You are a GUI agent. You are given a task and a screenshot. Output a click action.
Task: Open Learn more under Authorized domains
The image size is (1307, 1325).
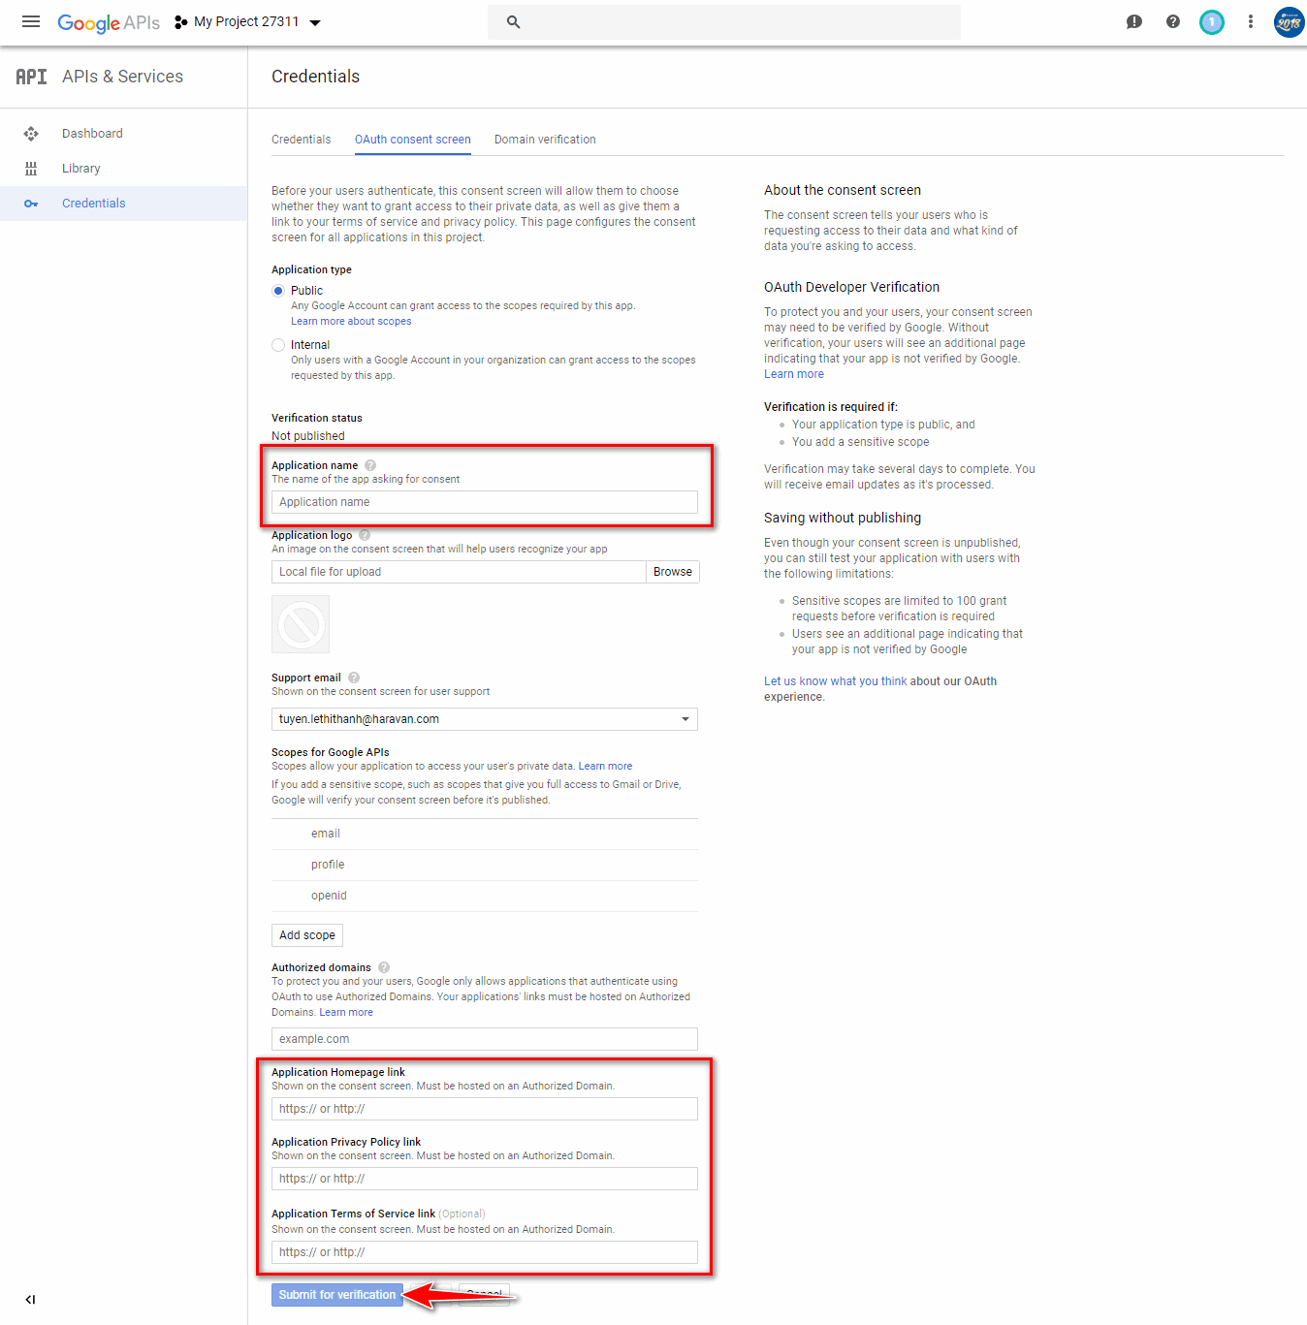pyautogui.click(x=346, y=1013)
